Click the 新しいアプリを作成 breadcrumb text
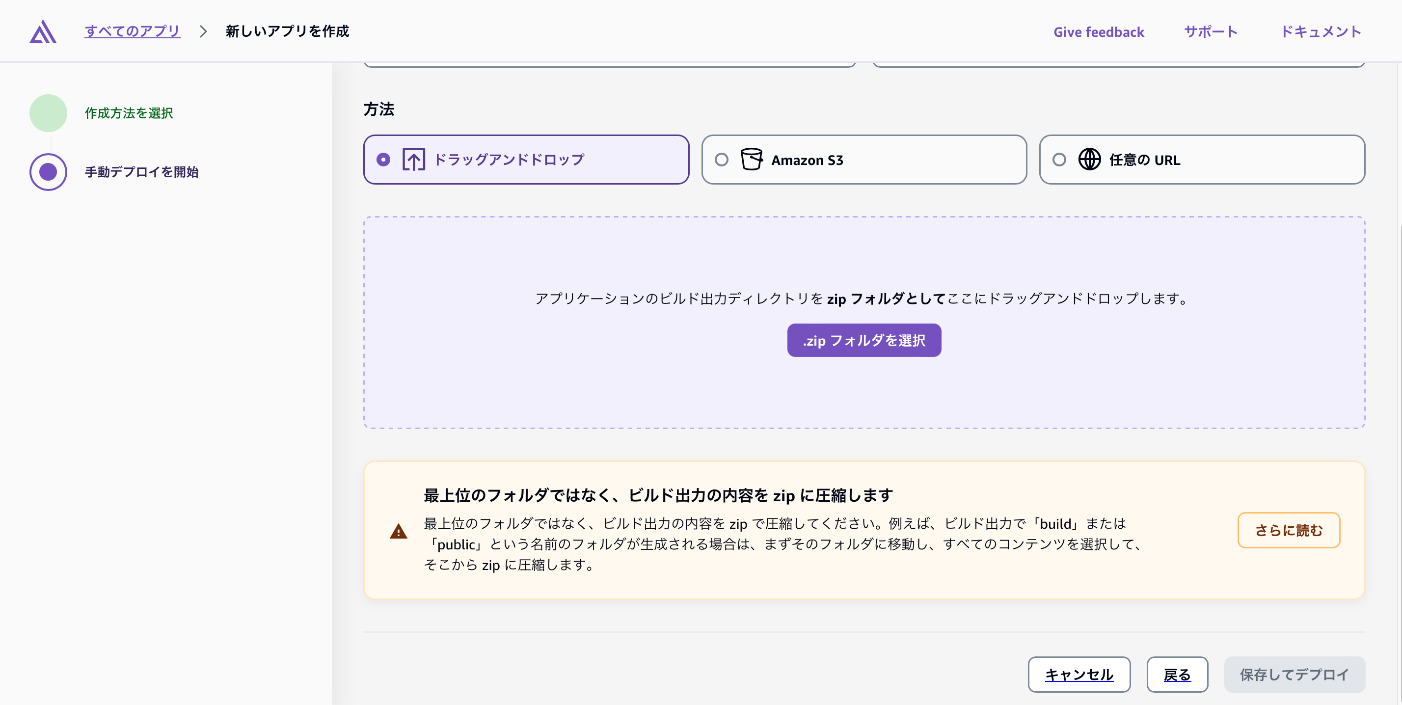This screenshot has width=1402, height=705. 287,31
